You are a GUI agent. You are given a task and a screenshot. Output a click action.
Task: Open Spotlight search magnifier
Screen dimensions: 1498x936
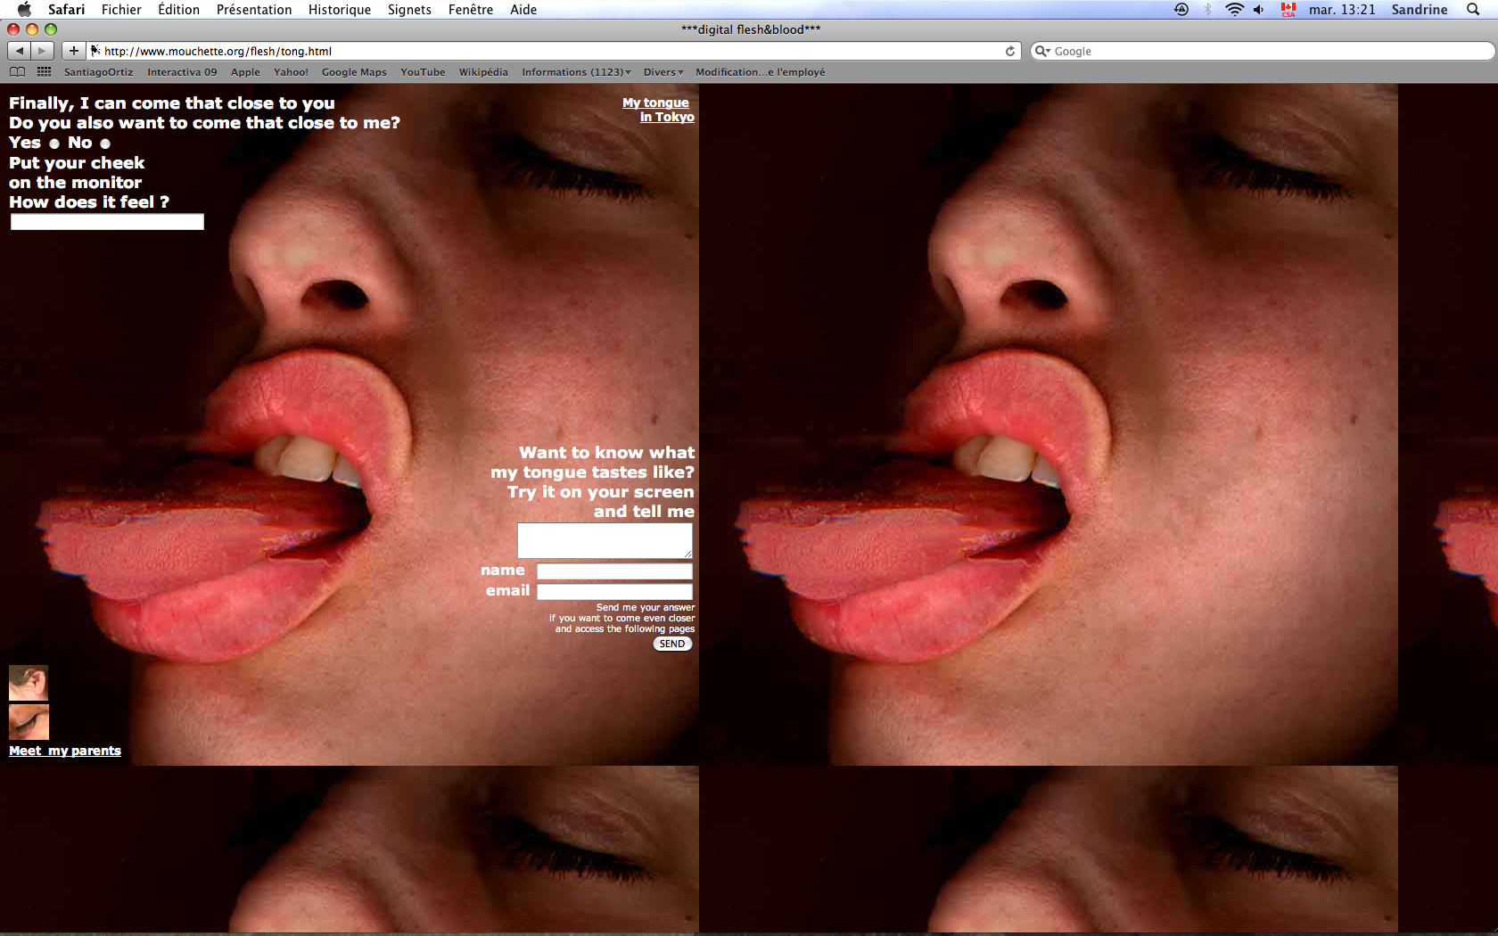[x=1473, y=10]
